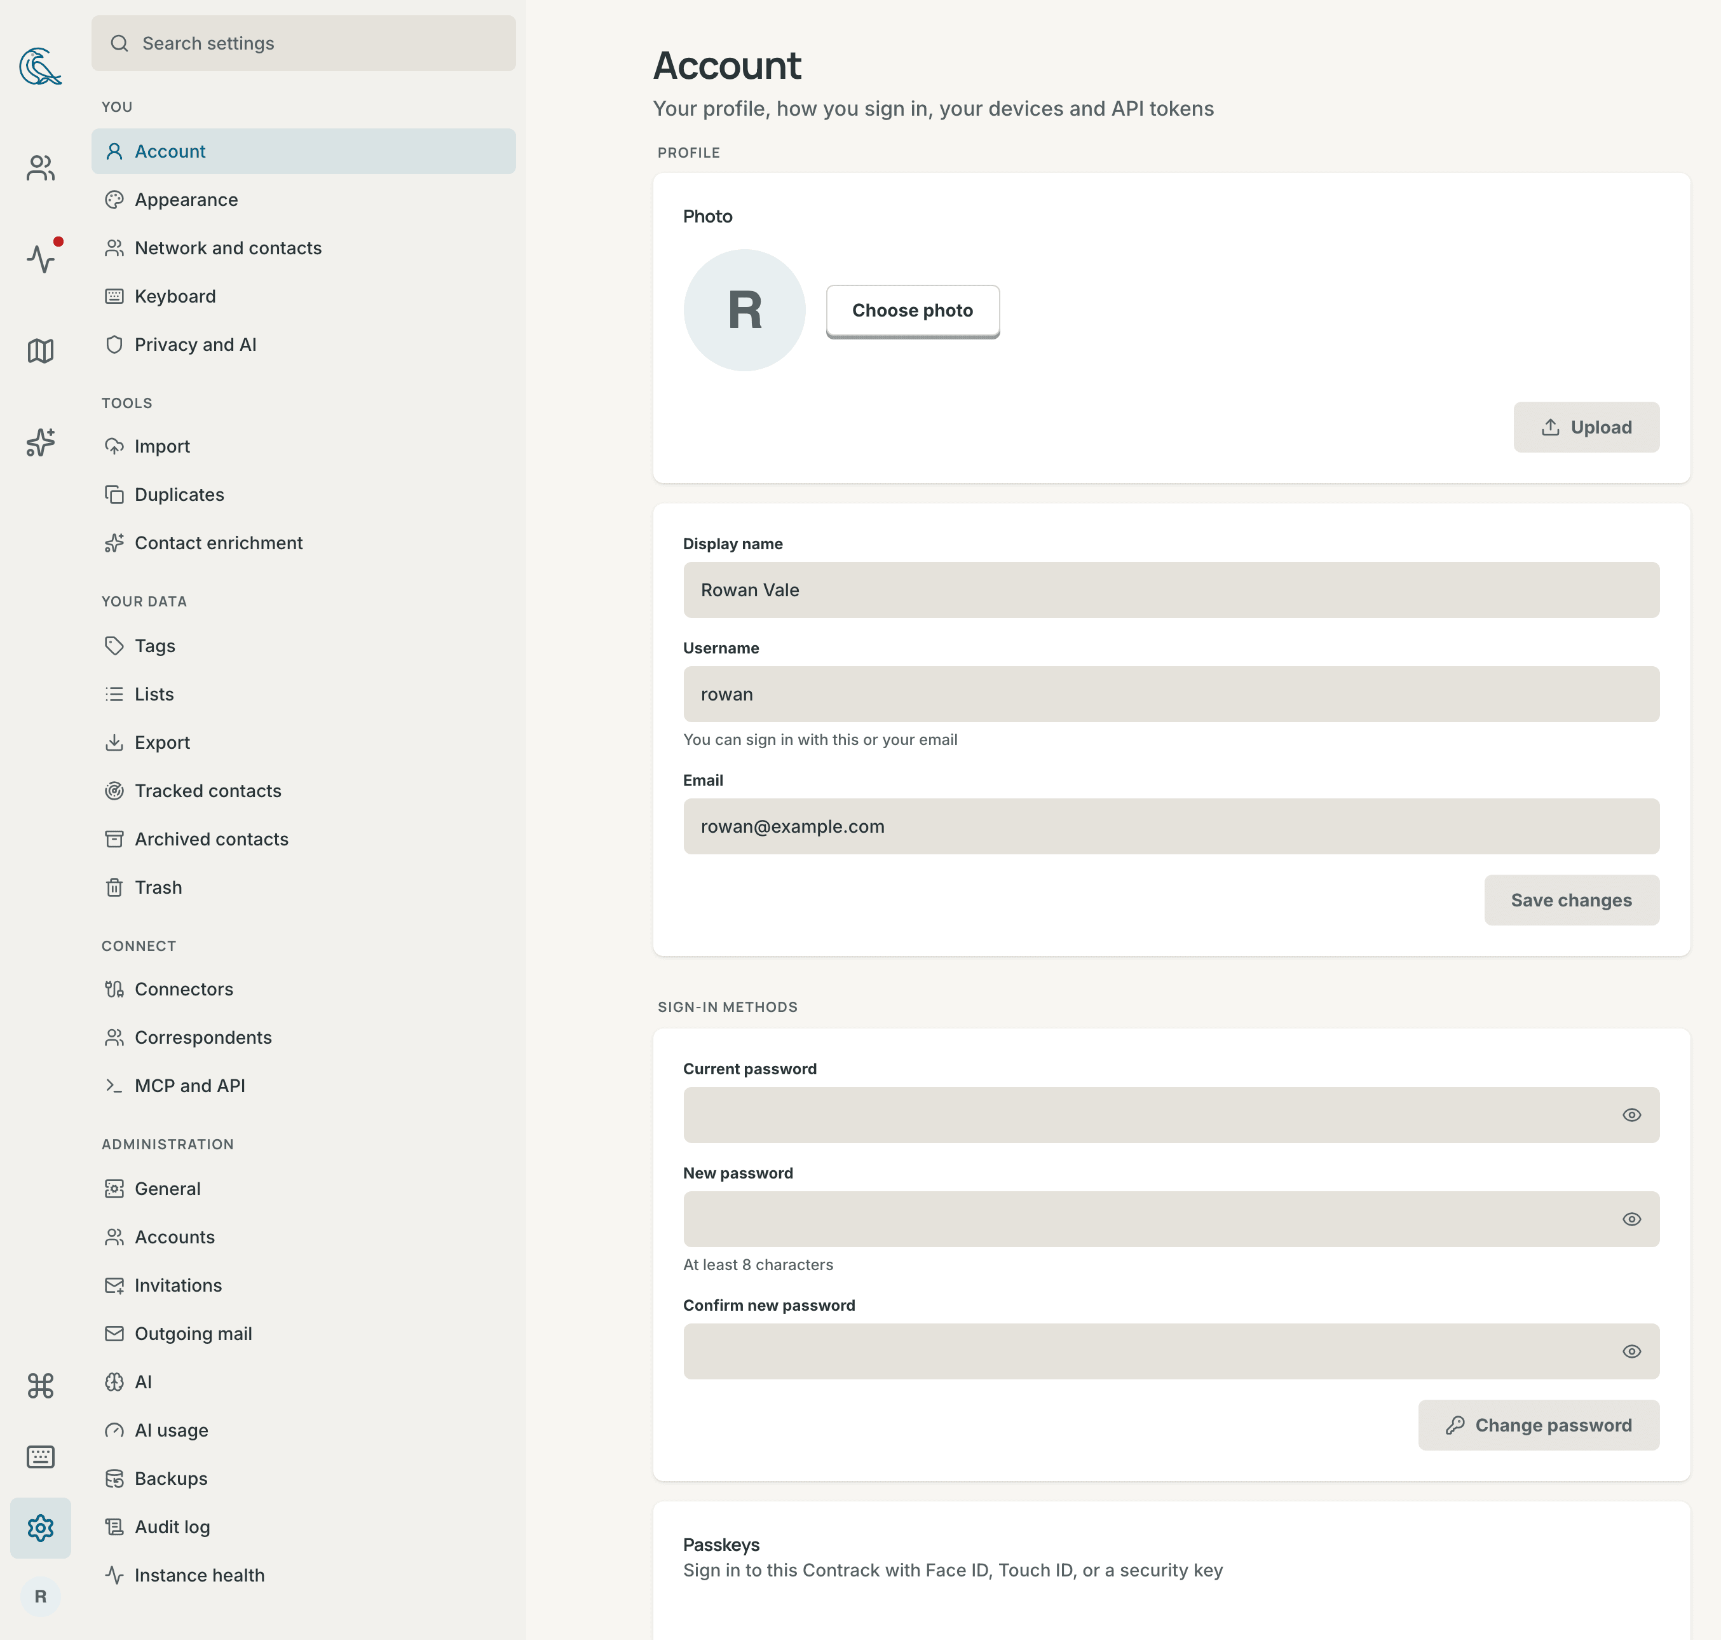Screen dimensions: 1721x1640
Task: Click the Upload button
Action: (1586, 428)
